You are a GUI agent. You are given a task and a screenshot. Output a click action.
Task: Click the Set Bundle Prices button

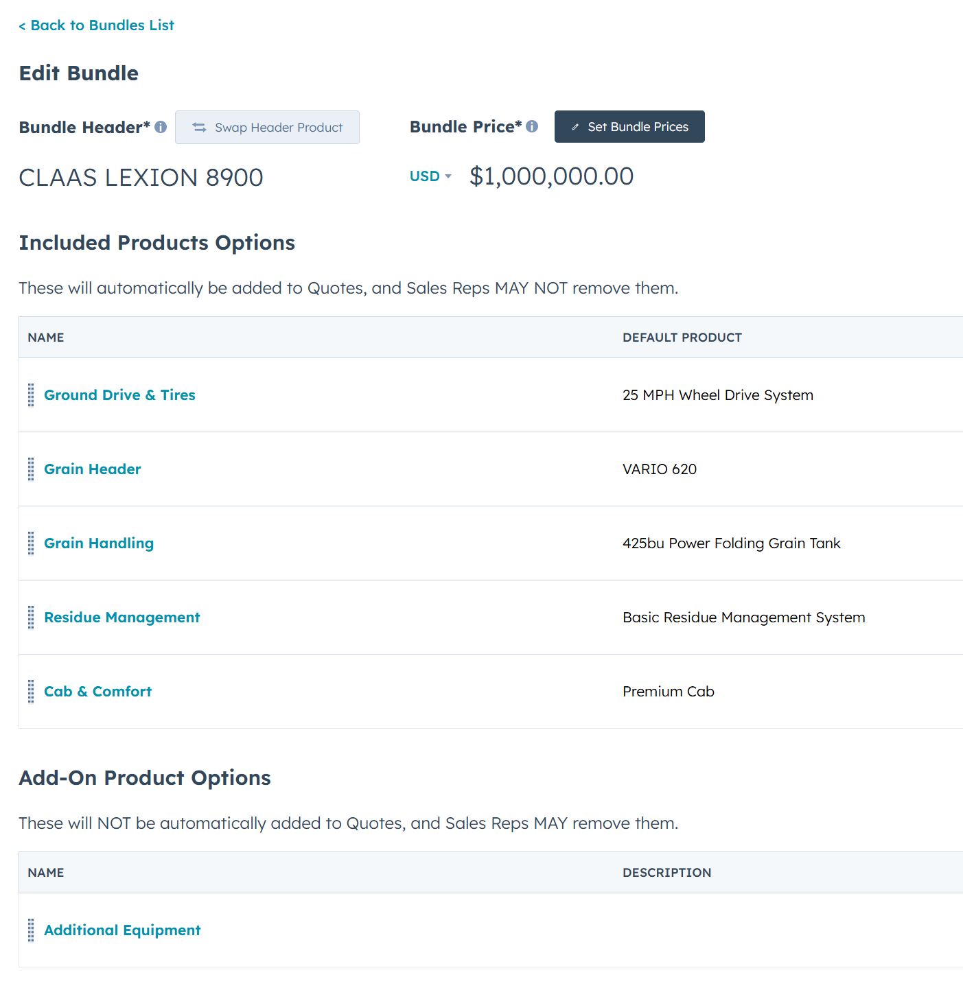[629, 126]
